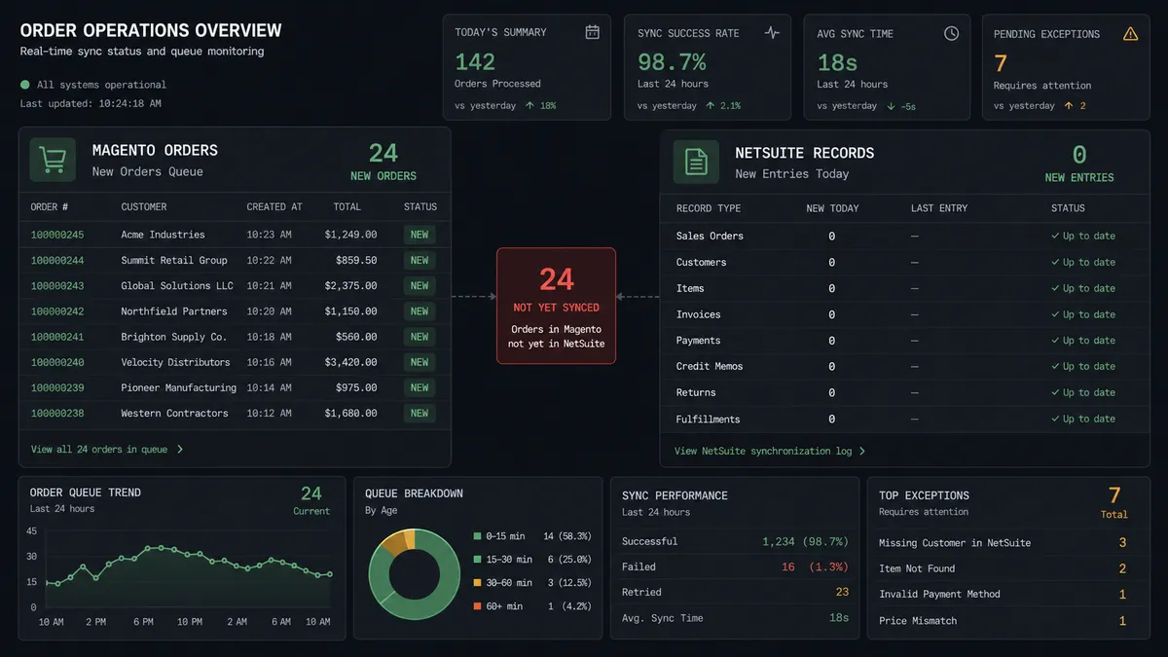Viewport: 1168px width, 657px height.
Task: Click the chevron after View all 24 orders
Action: [180, 450]
